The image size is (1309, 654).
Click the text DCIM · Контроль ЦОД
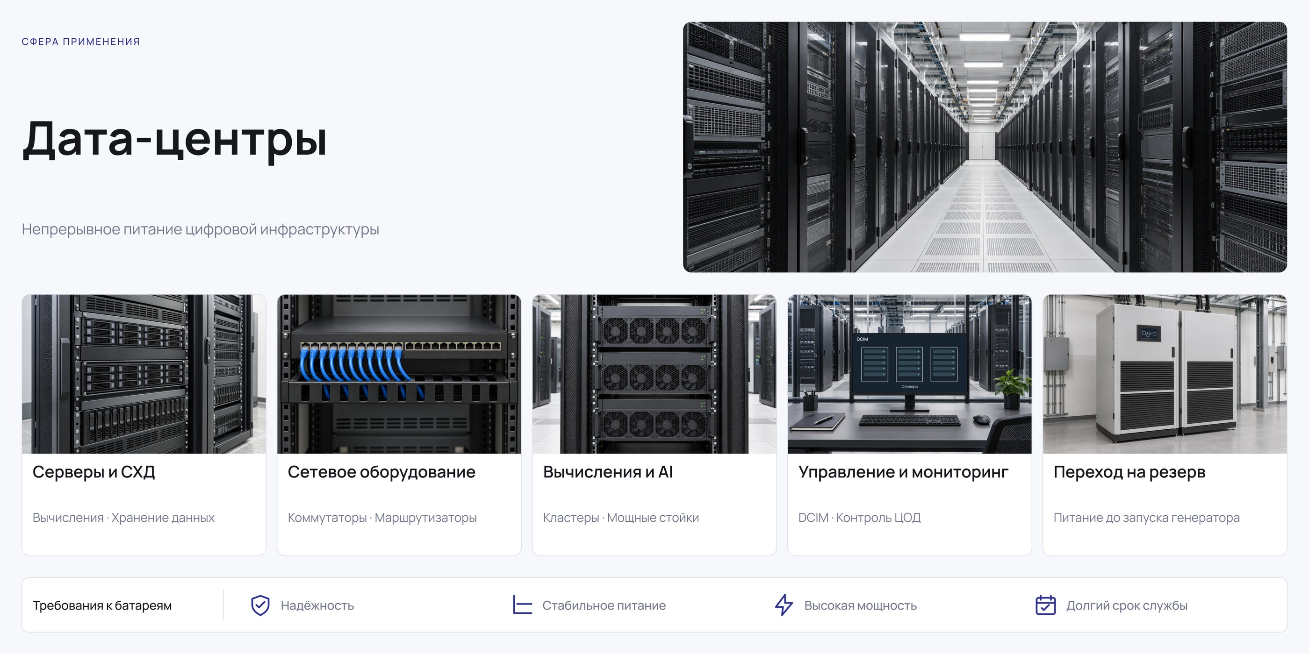tap(859, 518)
